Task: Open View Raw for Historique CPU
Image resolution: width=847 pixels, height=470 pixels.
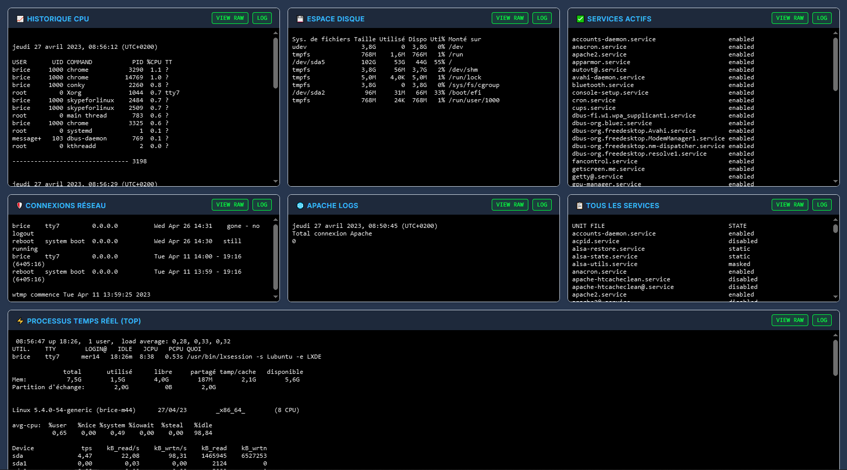Action: click(230, 18)
